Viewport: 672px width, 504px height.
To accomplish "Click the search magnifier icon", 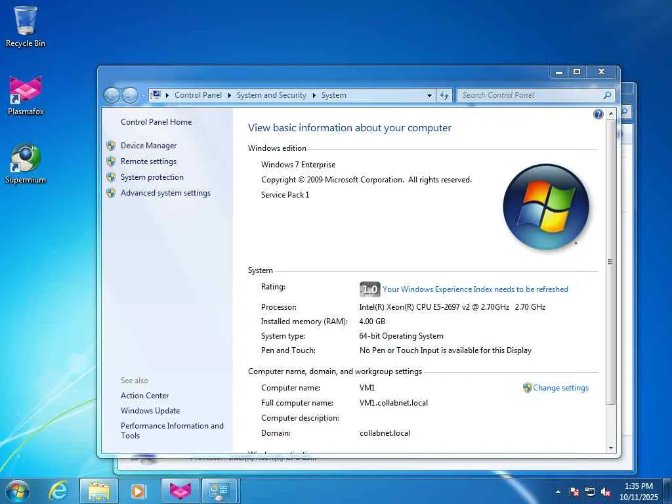I will pos(607,95).
